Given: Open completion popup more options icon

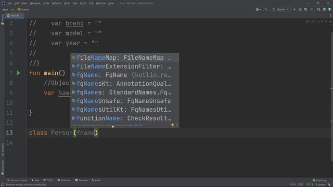Looking at the screenshot, I should (177, 125).
